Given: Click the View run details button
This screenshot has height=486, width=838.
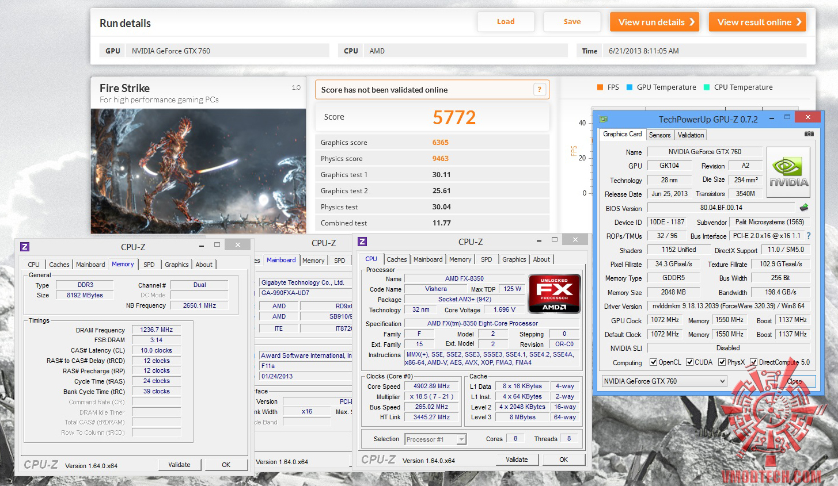Looking at the screenshot, I should tap(654, 22).
